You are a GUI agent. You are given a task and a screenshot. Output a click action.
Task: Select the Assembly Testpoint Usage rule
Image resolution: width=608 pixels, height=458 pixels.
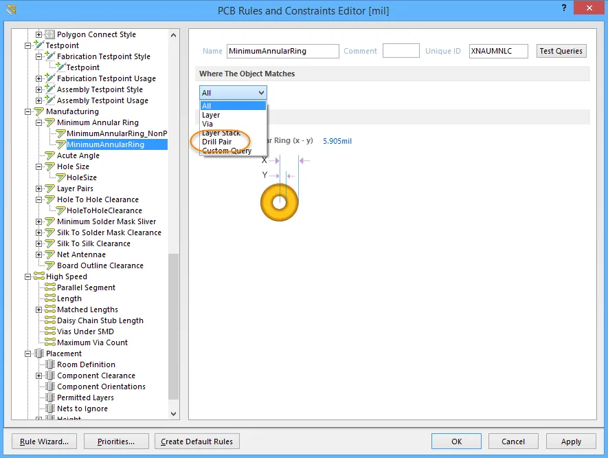coord(102,100)
